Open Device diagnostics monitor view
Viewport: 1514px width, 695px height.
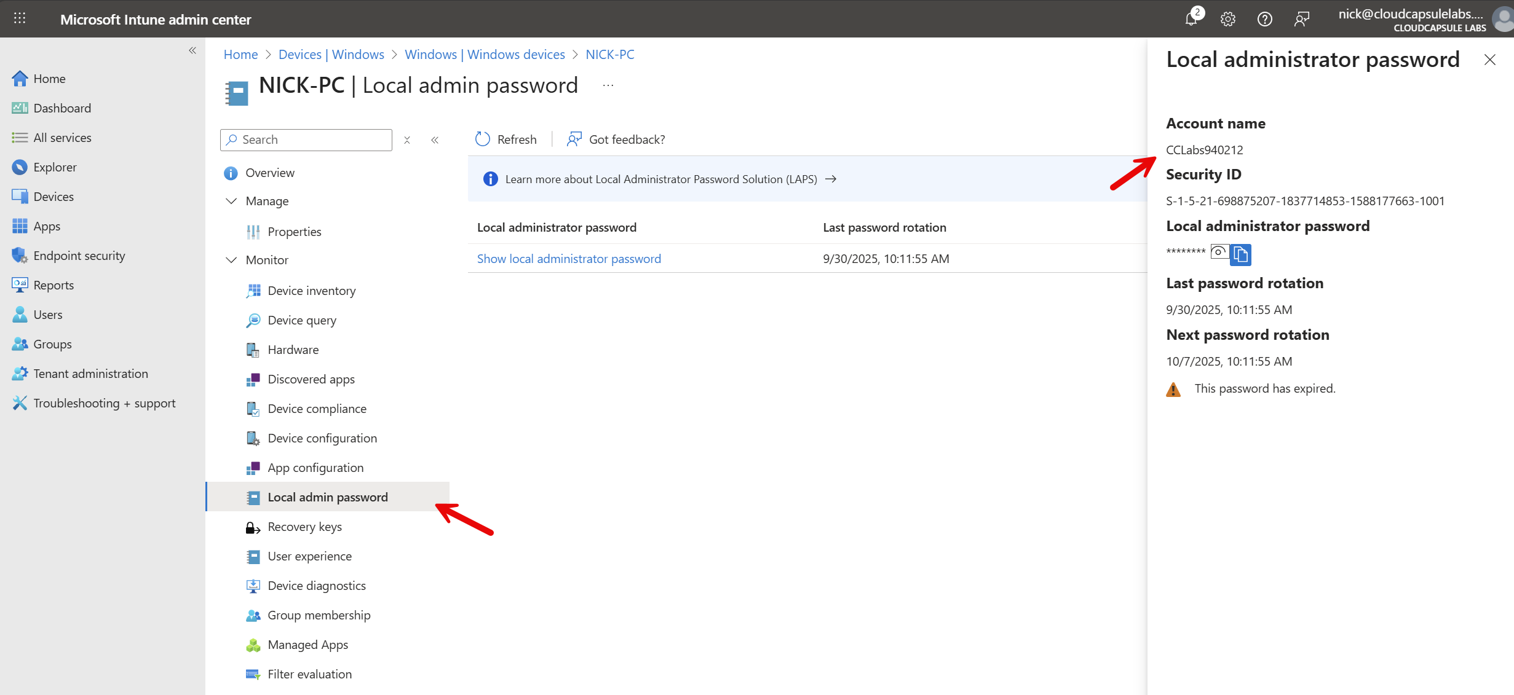click(316, 585)
